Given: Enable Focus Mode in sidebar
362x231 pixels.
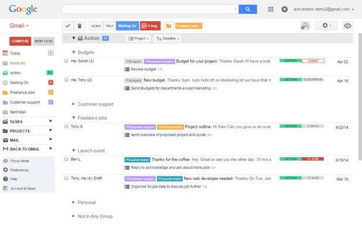Looking at the screenshot, I should pyautogui.click(x=20, y=161).
